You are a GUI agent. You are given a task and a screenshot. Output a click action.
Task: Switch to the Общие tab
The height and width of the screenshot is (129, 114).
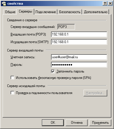10,12
